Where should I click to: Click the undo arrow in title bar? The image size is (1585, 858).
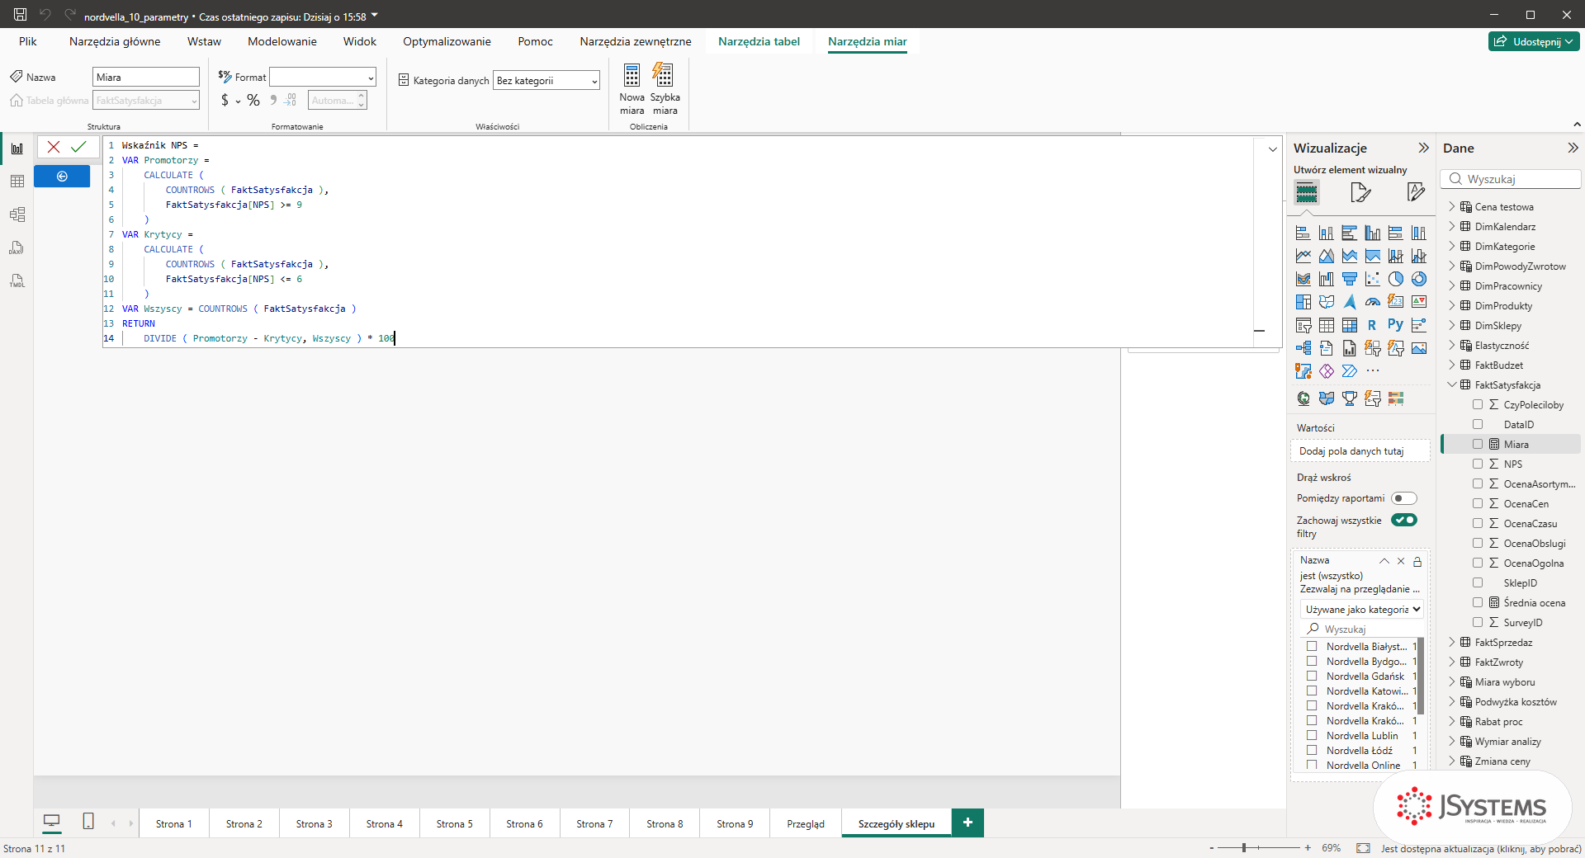[x=45, y=15]
